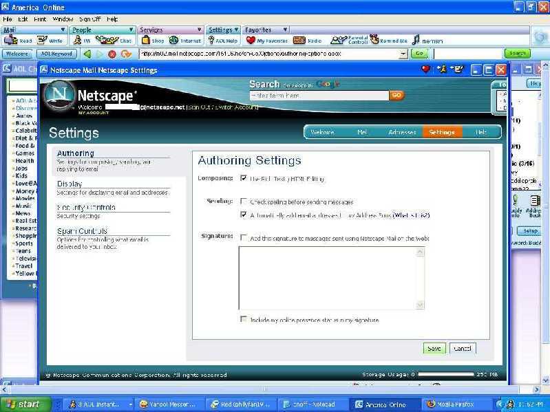Switch to the Mail tab in Netscape
The height and width of the screenshot is (412, 550).
point(361,133)
